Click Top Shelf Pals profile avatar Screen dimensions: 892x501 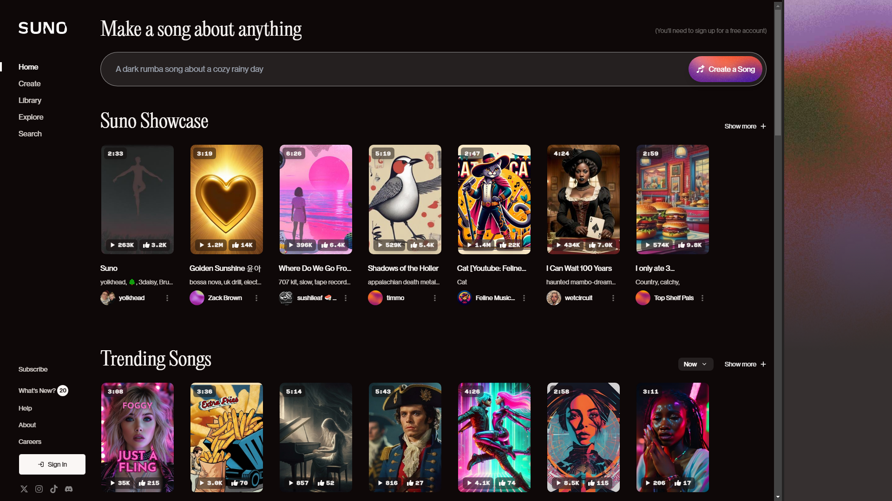643,298
